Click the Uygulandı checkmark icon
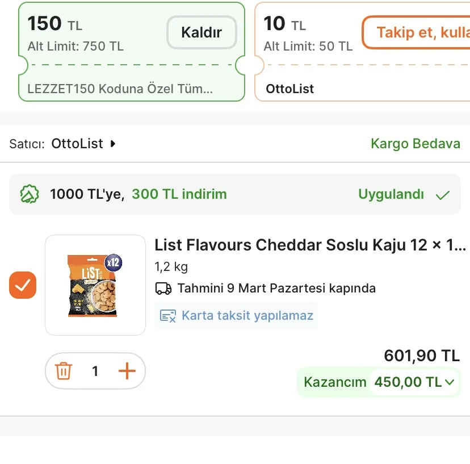 point(443,195)
